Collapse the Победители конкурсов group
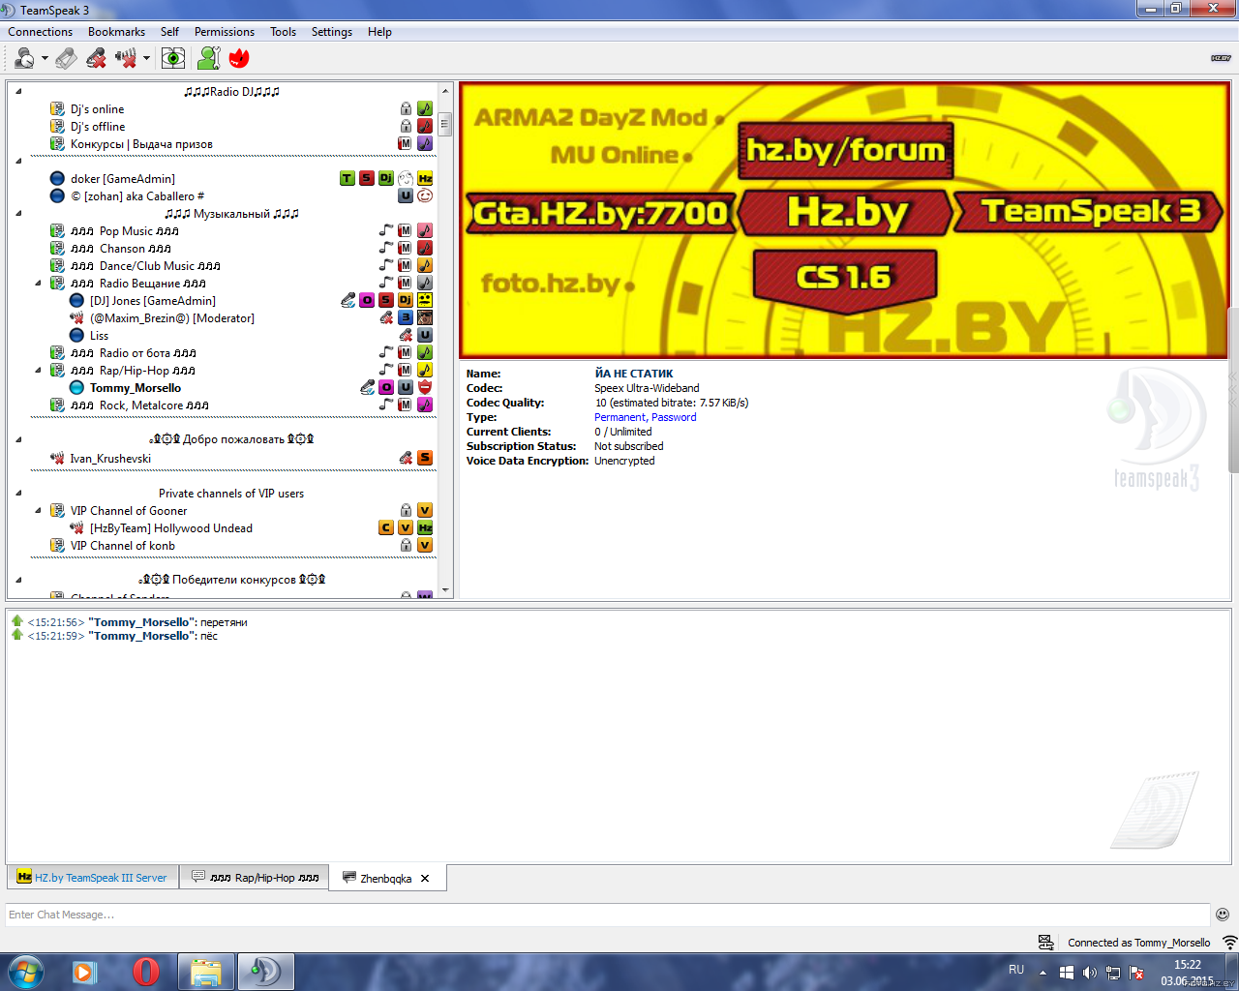Image resolution: width=1239 pixels, height=991 pixels. (x=18, y=580)
